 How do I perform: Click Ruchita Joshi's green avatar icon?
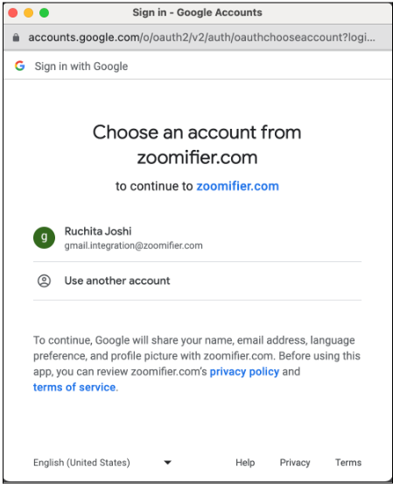tap(44, 238)
